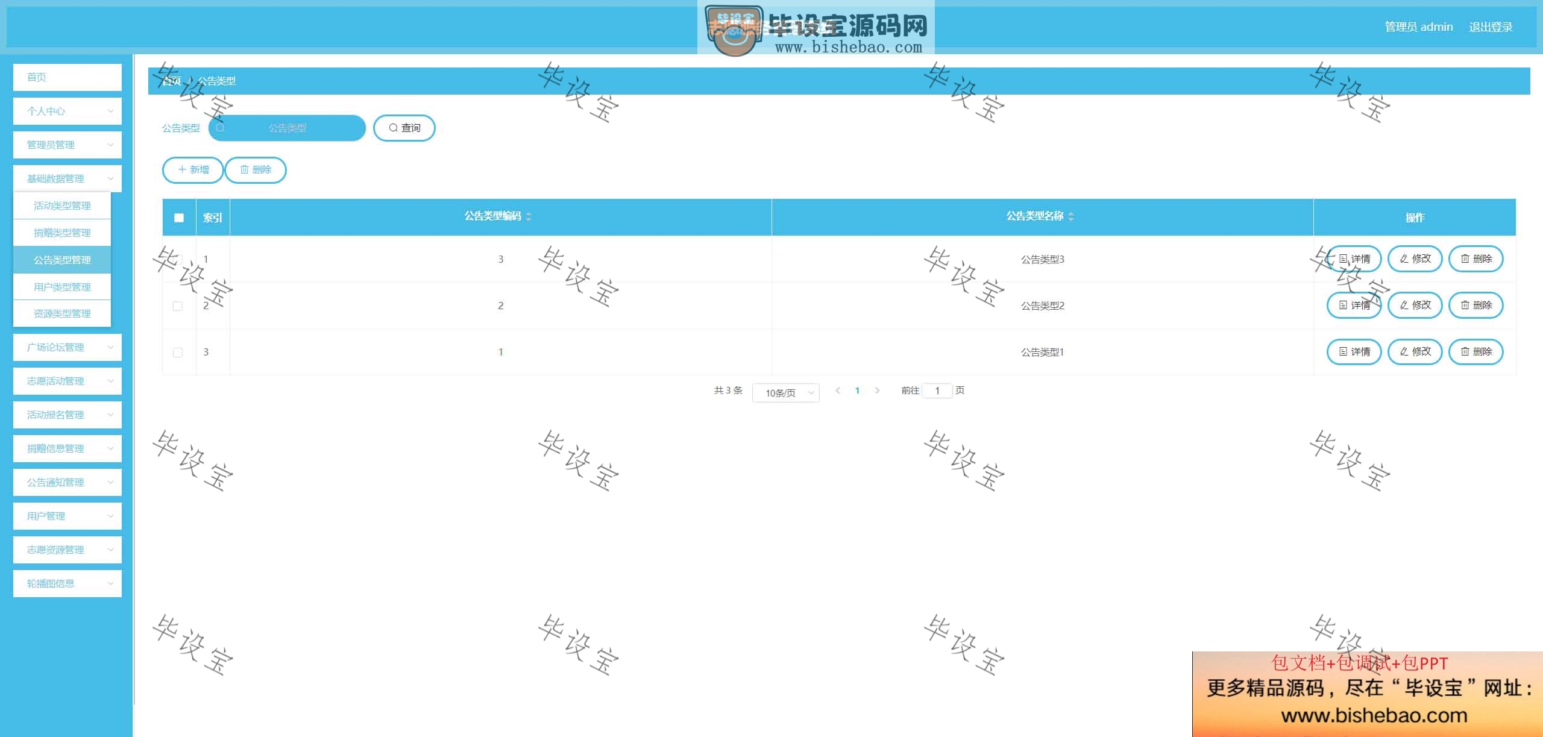Click 退出登录 in the top bar

pyautogui.click(x=1491, y=27)
